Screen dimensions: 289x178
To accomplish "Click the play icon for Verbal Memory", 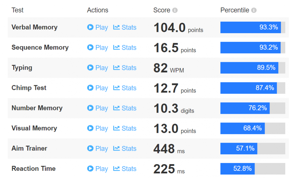I will [90, 27].
